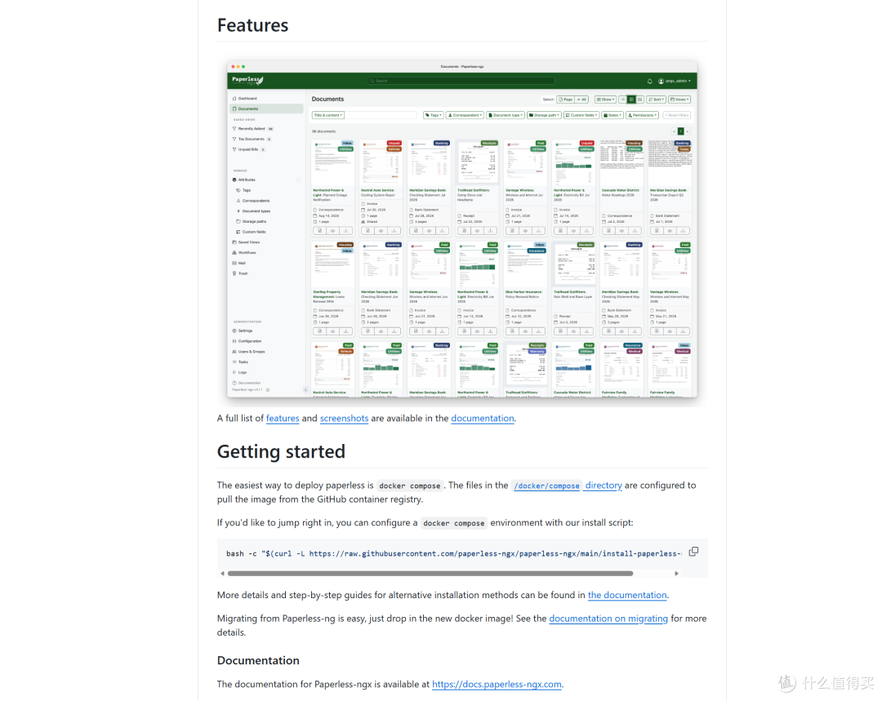Open the features link
This screenshot has width=882, height=701.
coord(283,419)
